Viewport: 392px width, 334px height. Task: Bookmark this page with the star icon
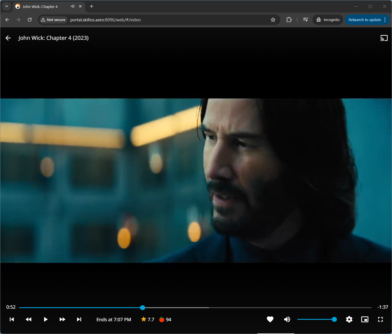(273, 20)
